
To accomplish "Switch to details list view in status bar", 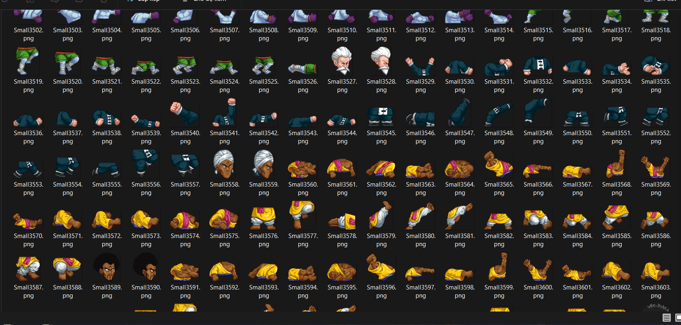I will pos(667,318).
